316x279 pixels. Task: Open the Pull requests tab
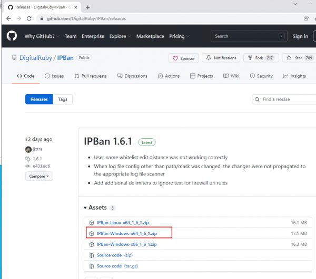(90, 76)
